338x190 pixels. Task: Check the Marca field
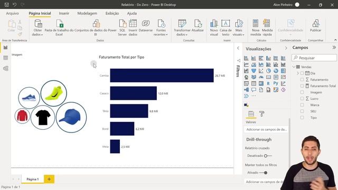pyautogui.click(x=302, y=105)
